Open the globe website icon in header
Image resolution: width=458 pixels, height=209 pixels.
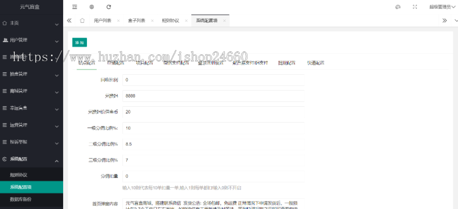point(92,7)
